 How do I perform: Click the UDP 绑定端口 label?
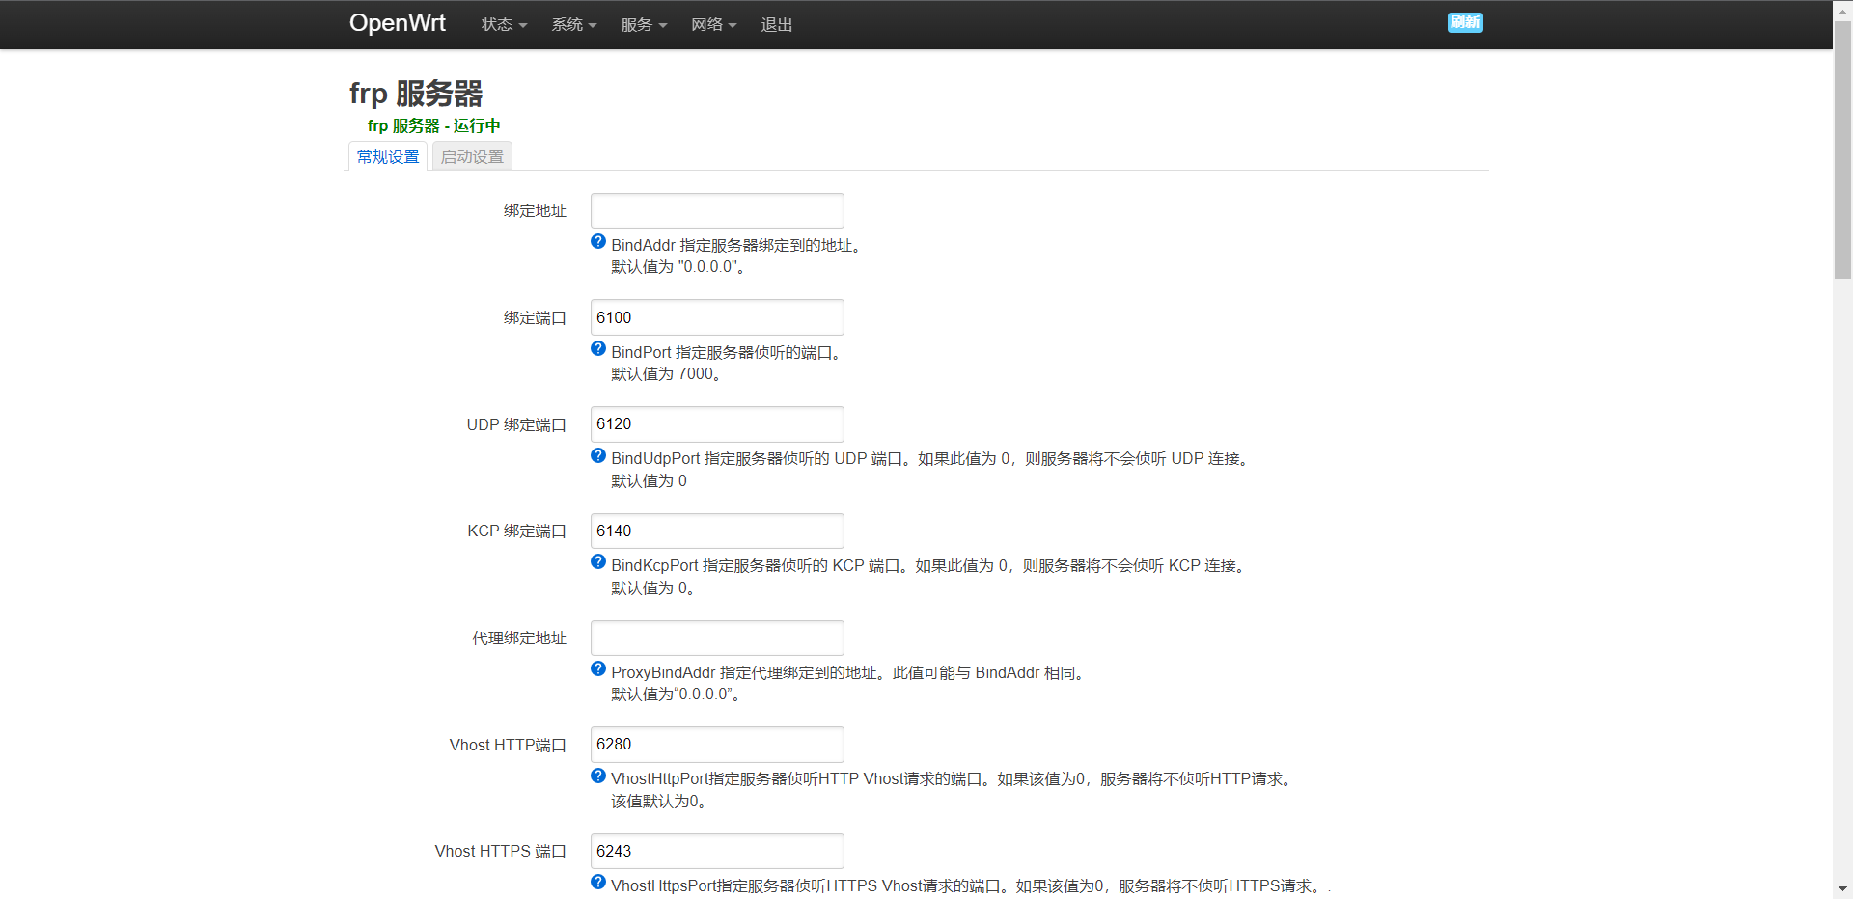pos(516,424)
